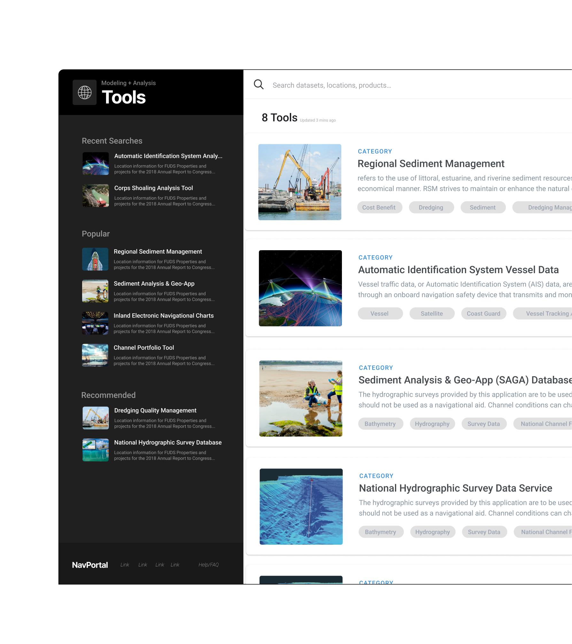Select the Vessel tag

click(380, 313)
